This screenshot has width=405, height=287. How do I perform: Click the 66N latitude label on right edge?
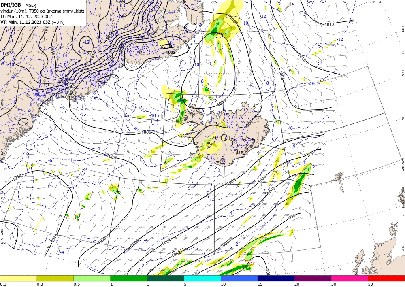(x=403, y=74)
